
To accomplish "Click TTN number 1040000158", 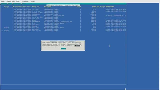I will click(36, 22).
